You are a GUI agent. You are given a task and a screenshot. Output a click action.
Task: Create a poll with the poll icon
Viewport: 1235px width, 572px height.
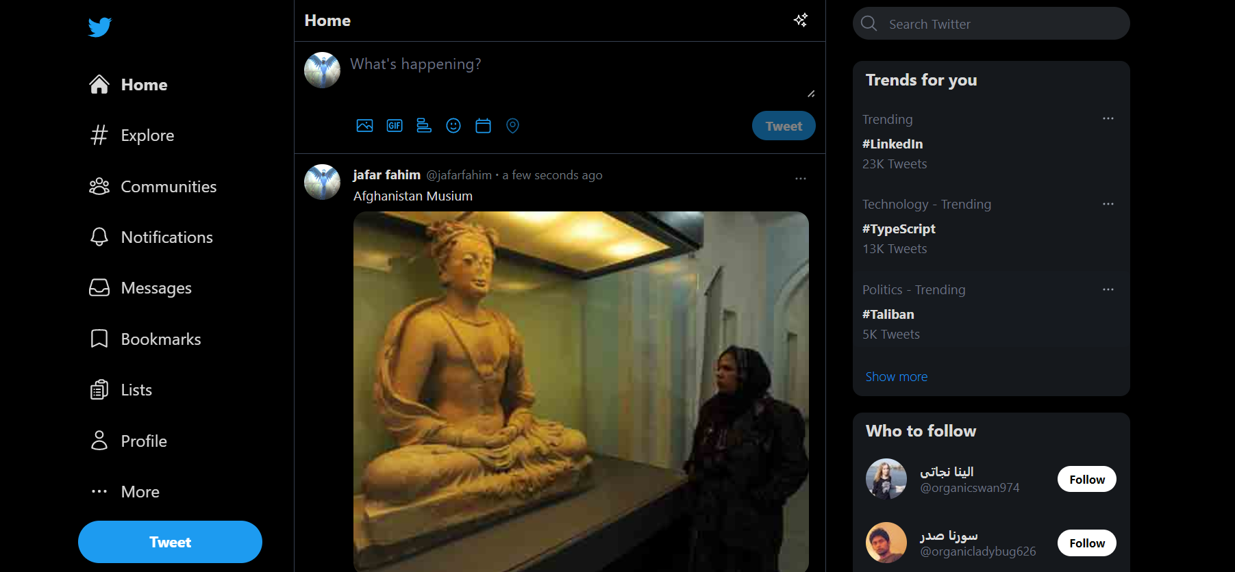(x=424, y=126)
